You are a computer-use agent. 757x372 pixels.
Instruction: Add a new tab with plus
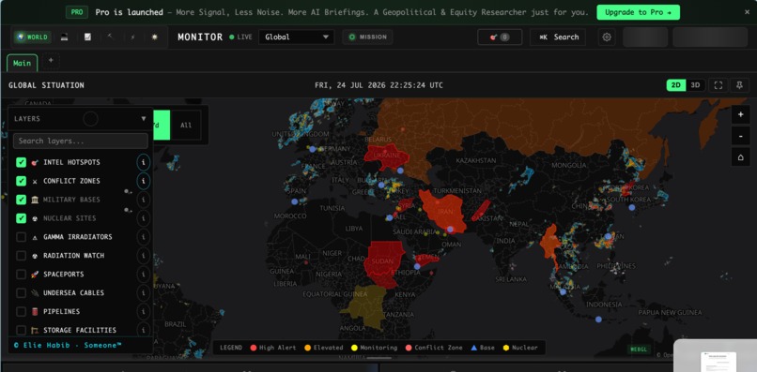(51, 61)
